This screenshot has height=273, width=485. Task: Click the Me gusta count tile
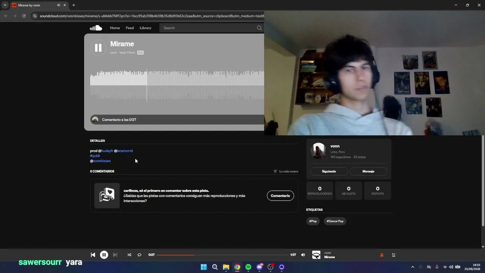click(x=349, y=191)
